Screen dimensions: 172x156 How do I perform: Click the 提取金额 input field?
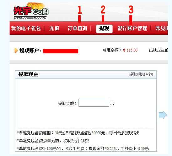pos(94,103)
